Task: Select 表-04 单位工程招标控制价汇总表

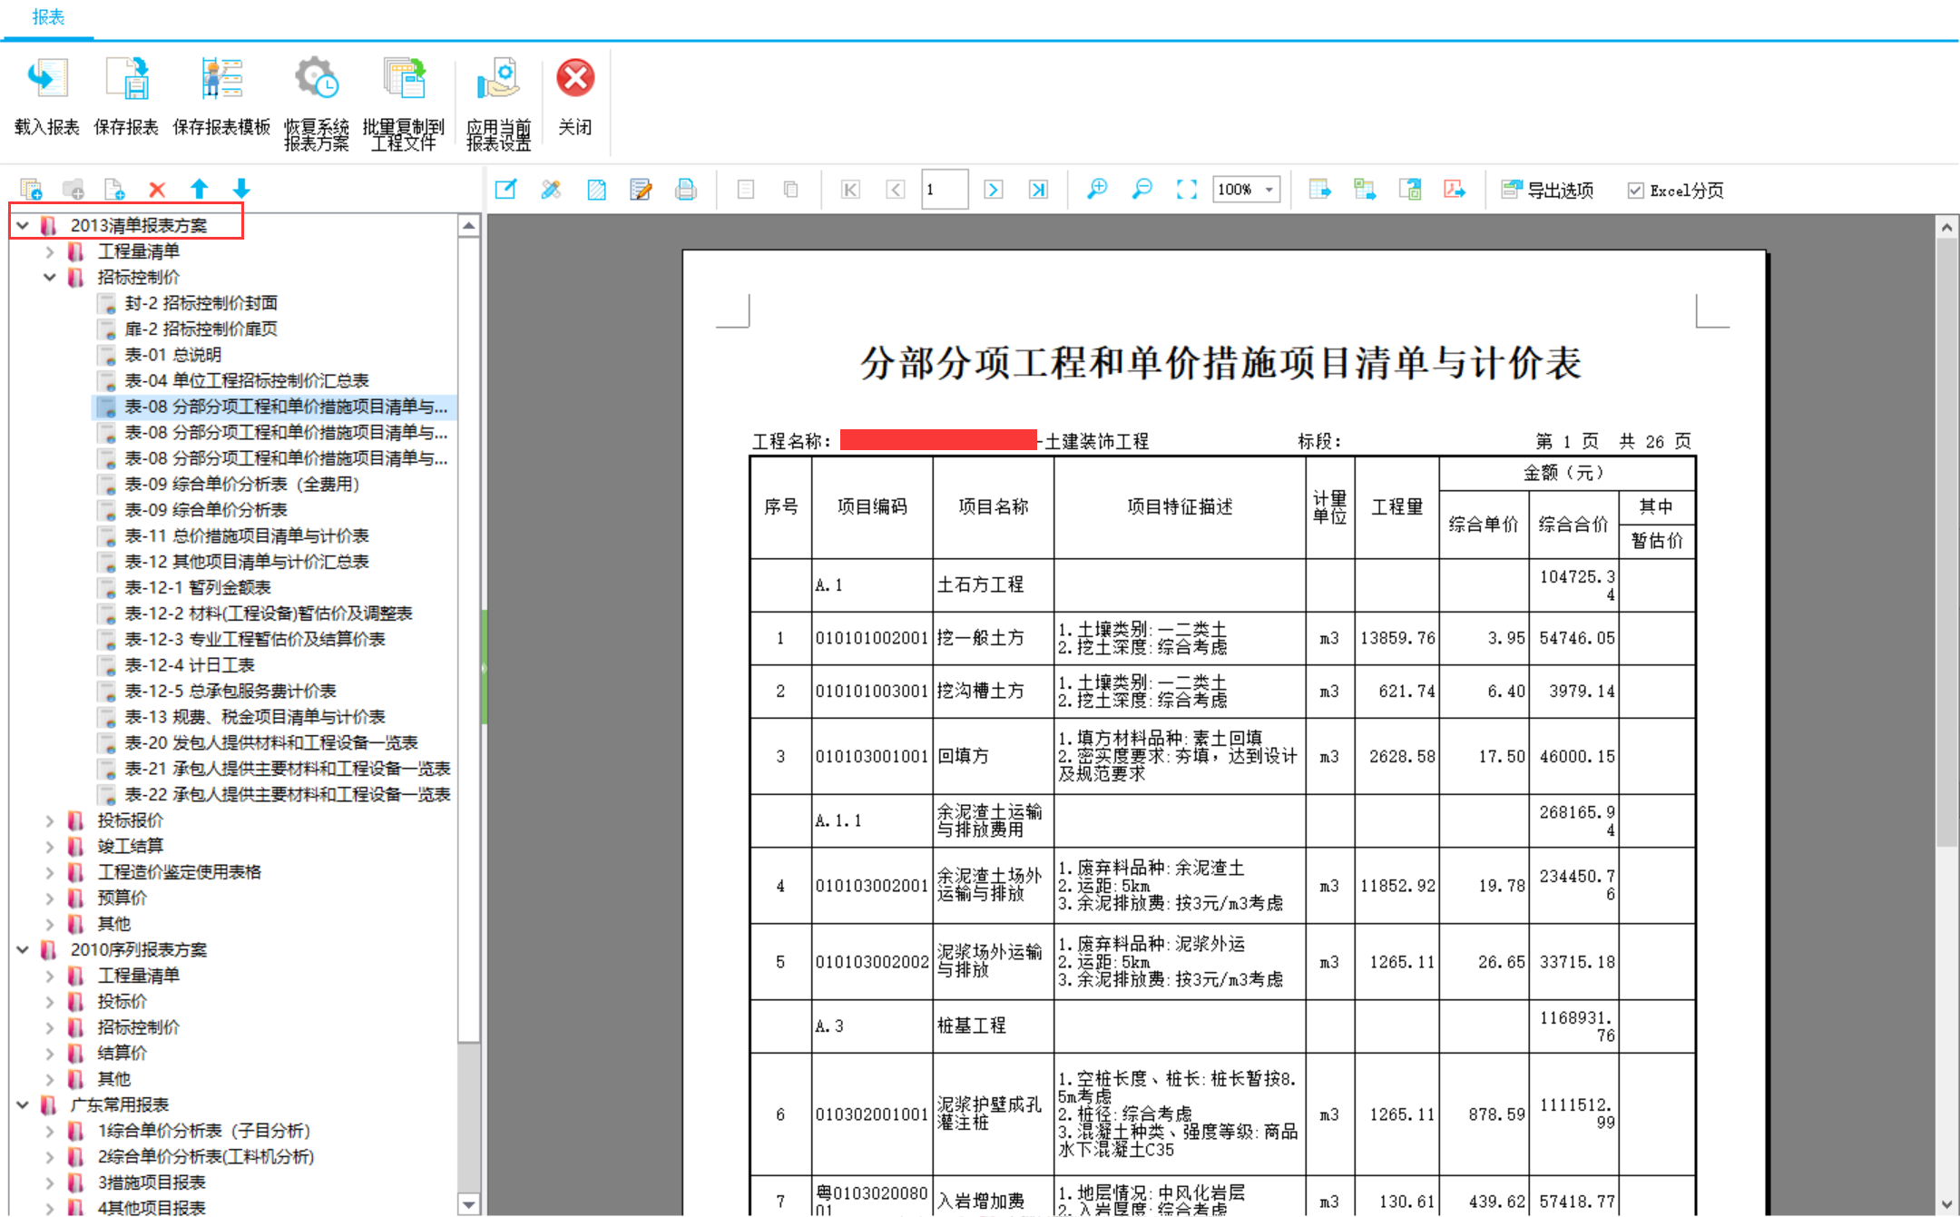Action: tap(246, 380)
